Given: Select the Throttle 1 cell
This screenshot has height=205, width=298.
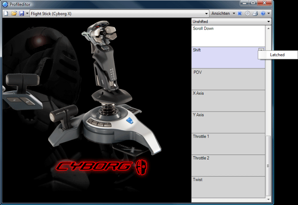Looking at the screenshot, I should pos(228,143).
